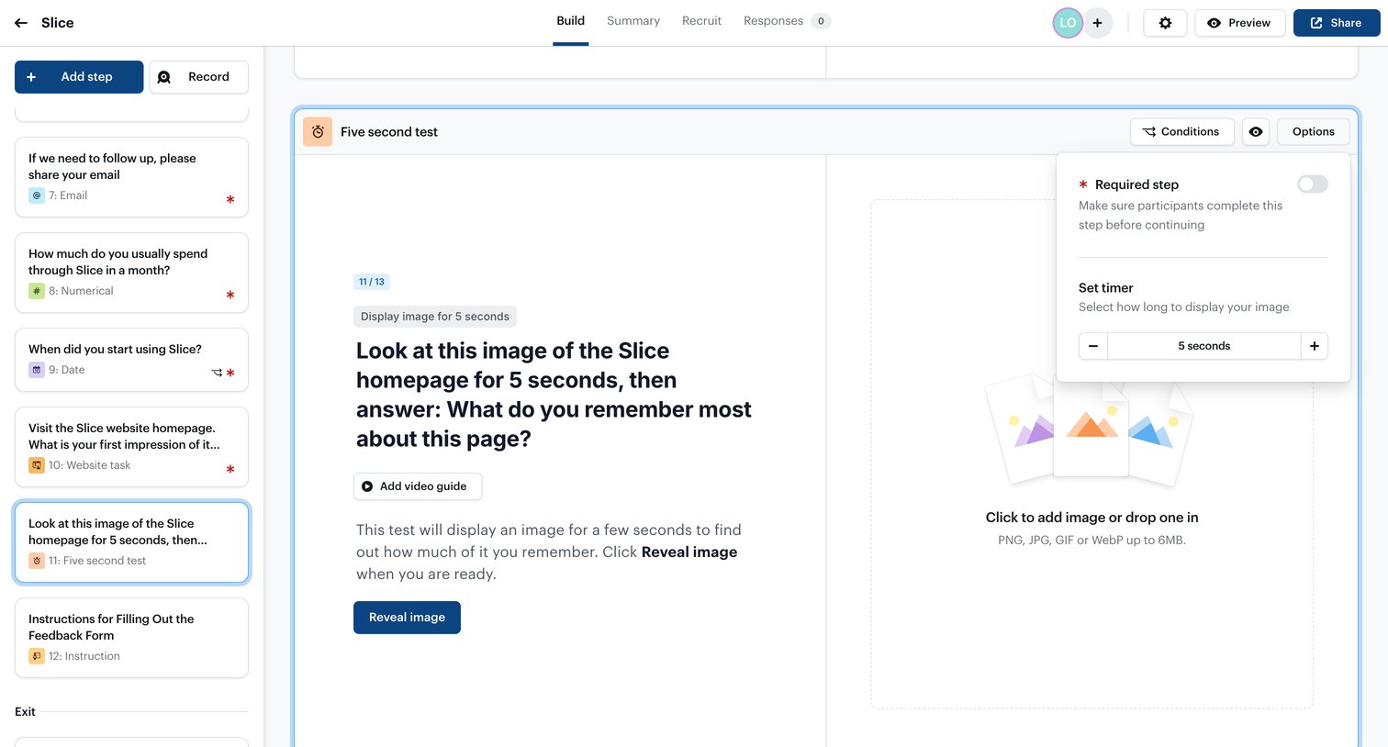Viewport: 1388px width, 747px height.
Task: Open the Options menu
Action: tap(1313, 132)
